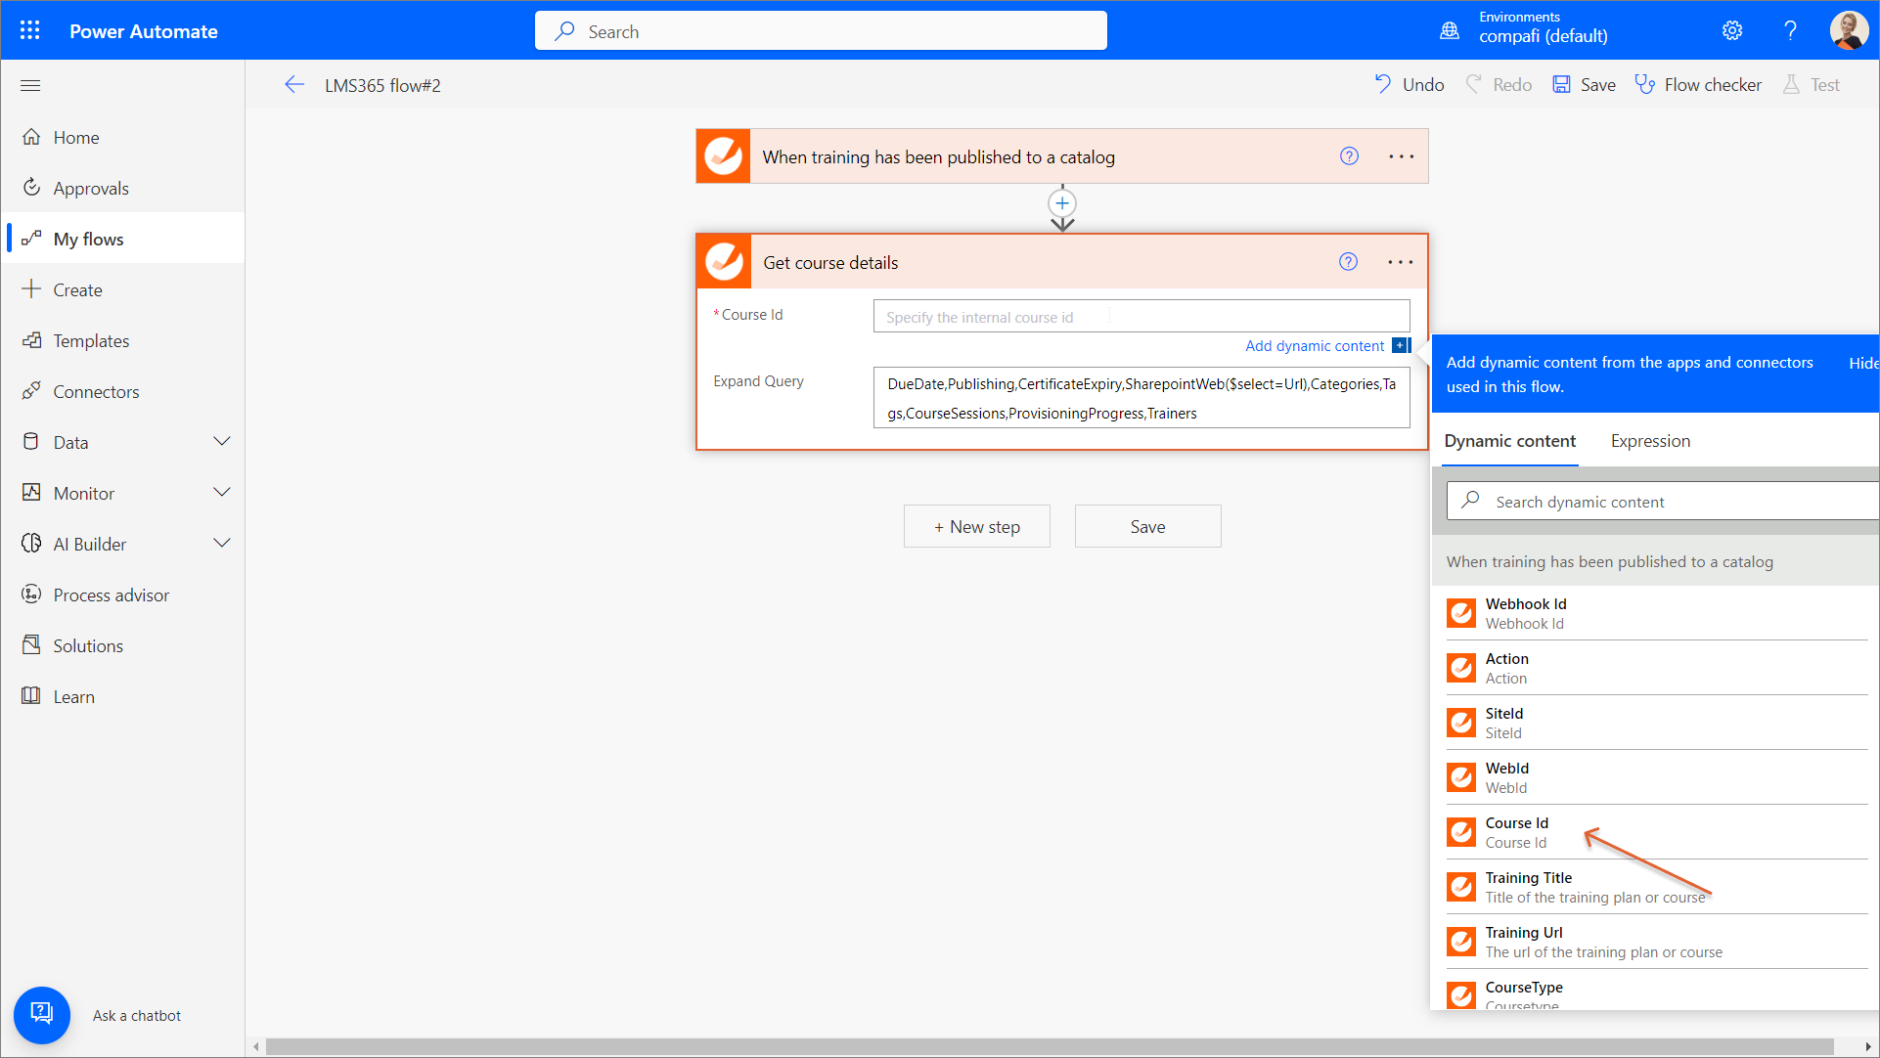
Task: Click the Add dynamic content link
Action: coord(1315,346)
